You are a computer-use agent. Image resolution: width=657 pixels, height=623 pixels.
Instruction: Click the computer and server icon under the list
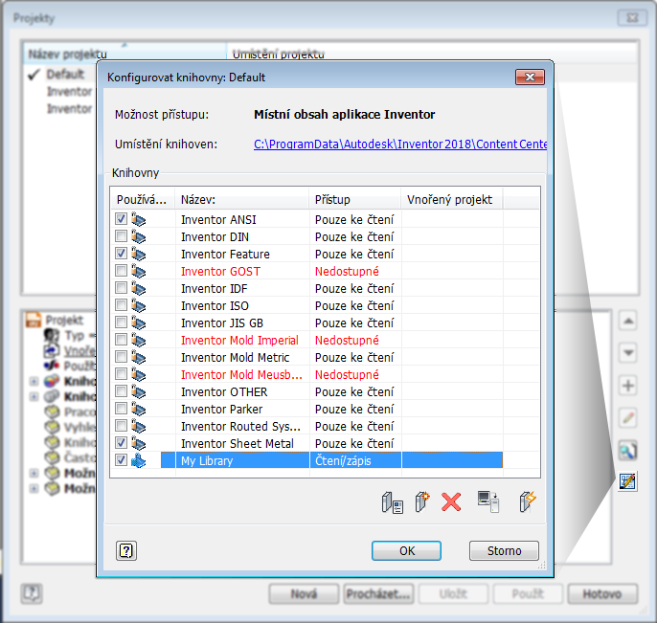click(488, 501)
